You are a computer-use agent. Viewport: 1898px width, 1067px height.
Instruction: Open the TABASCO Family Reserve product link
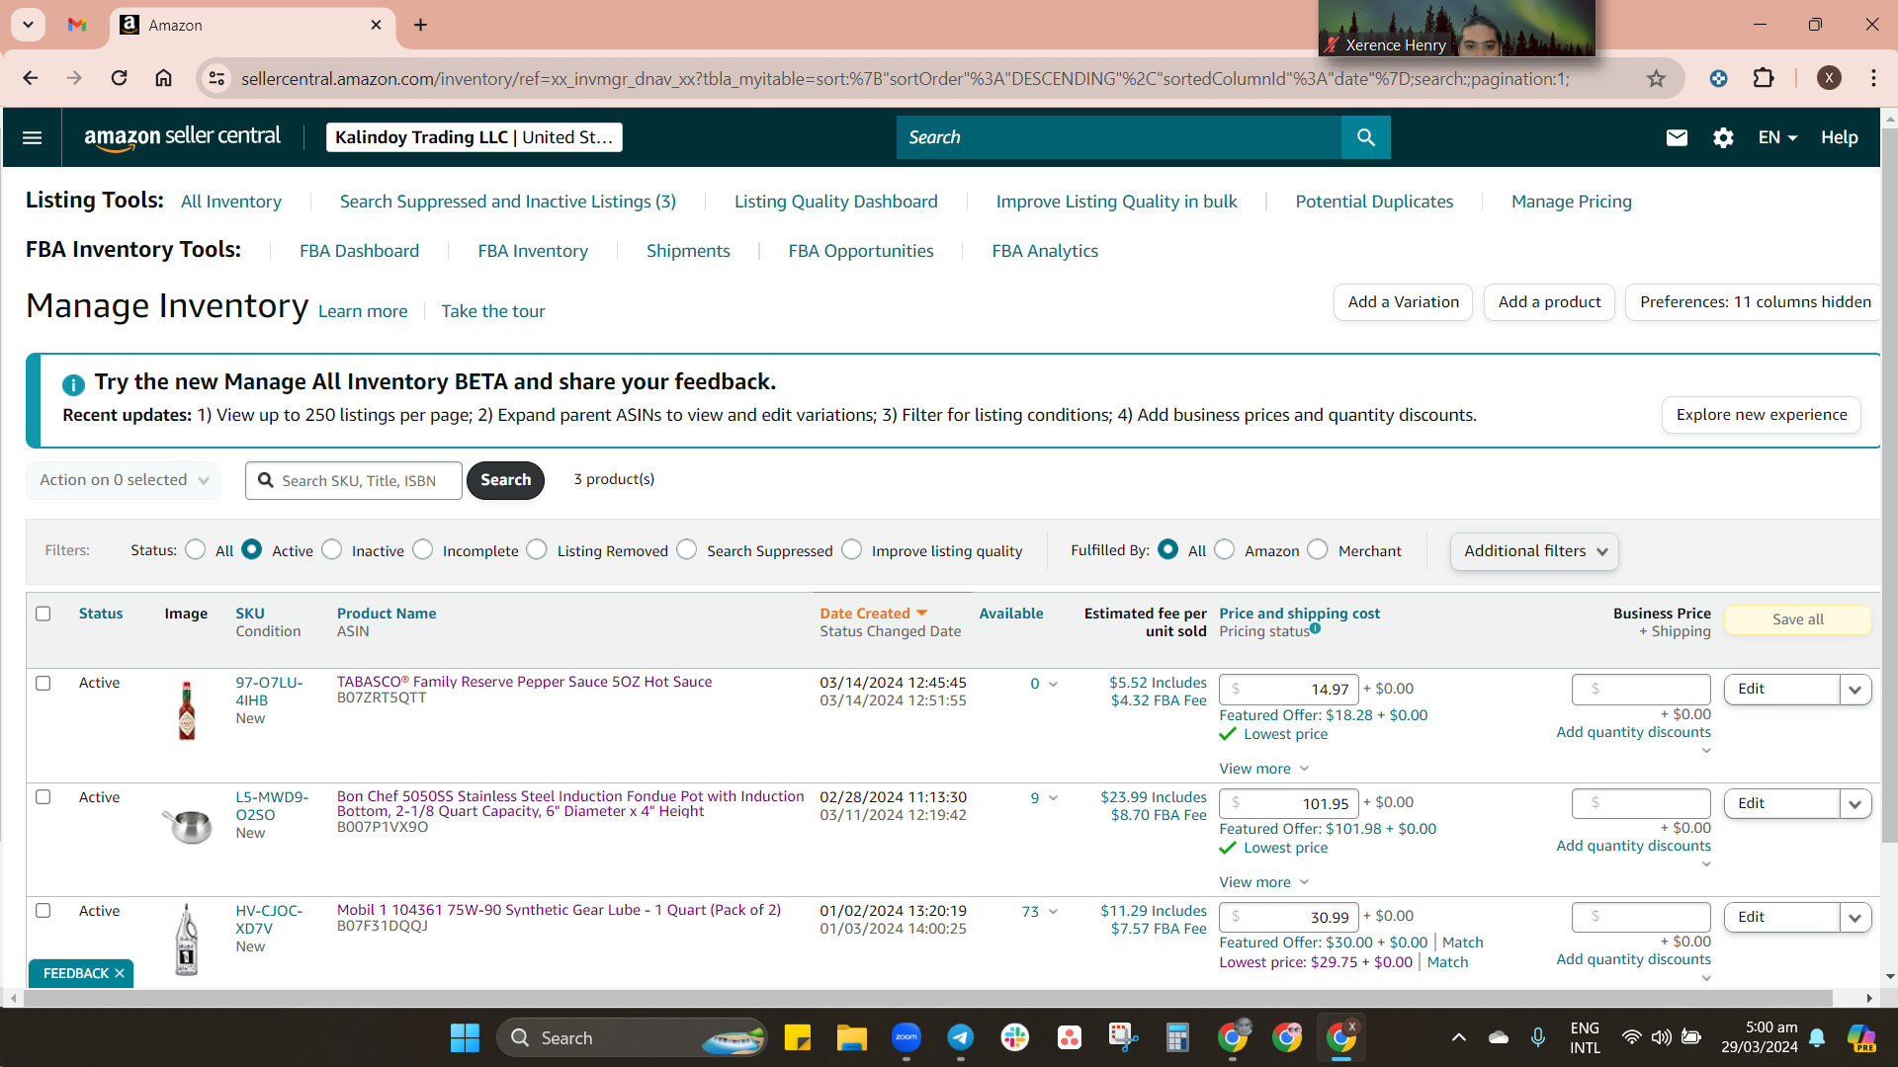[x=524, y=682]
